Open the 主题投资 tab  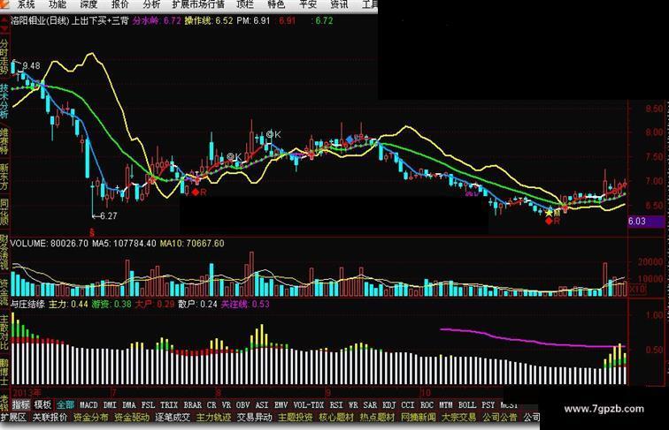296,418
